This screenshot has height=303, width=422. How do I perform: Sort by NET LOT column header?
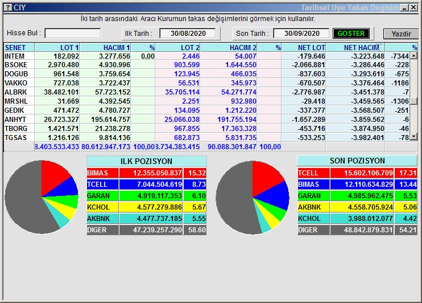[x=304, y=47]
